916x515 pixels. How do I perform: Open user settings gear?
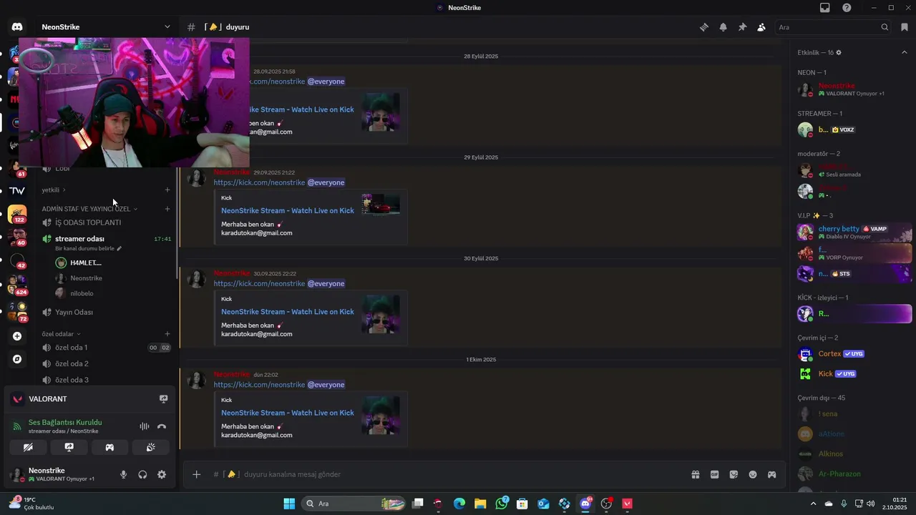click(162, 474)
